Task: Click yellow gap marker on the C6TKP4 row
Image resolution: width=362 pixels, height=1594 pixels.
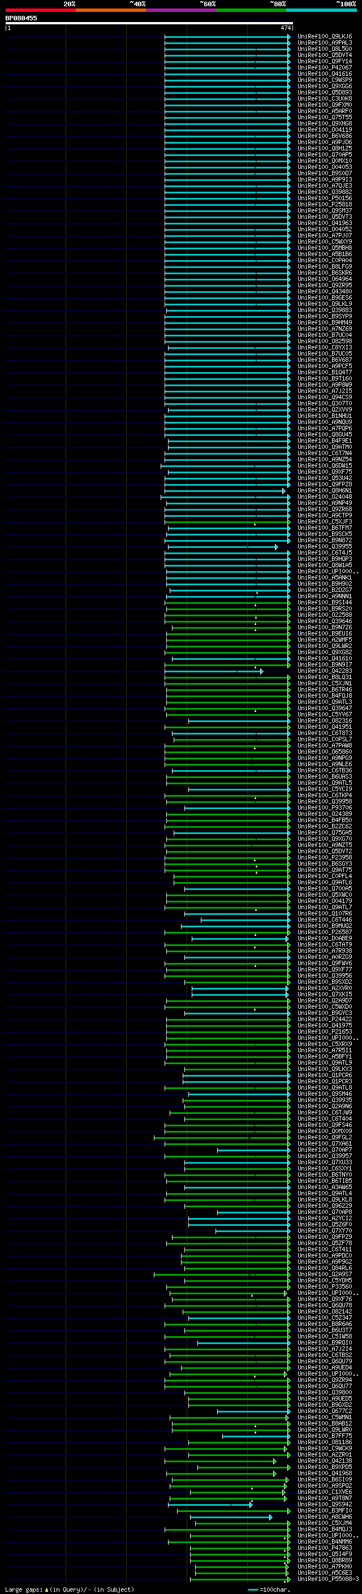Action: pos(255,798)
